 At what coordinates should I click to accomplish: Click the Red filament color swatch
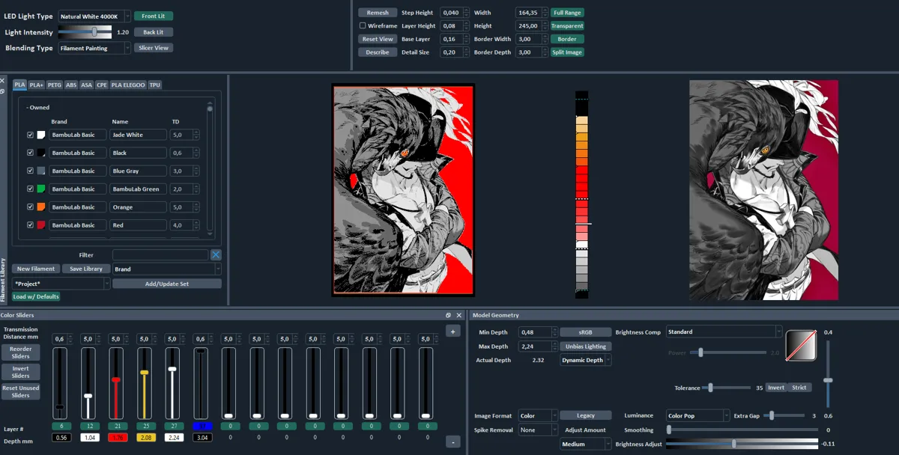pos(41,225)
